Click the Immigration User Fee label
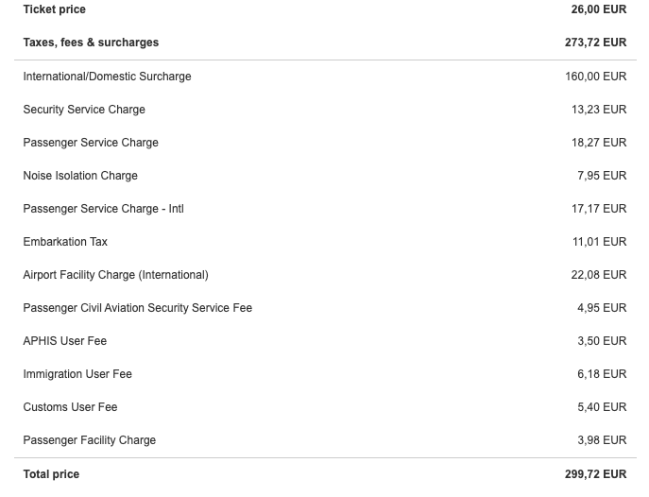Image resolution: width=649 pixels, height=497 pixels. click(77, 374)
